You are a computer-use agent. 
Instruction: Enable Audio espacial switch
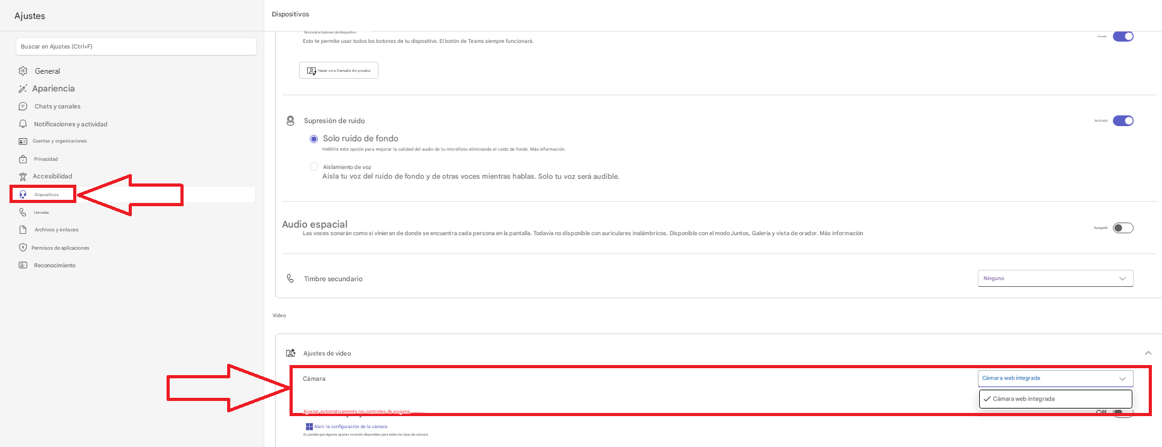[1123, 228]
